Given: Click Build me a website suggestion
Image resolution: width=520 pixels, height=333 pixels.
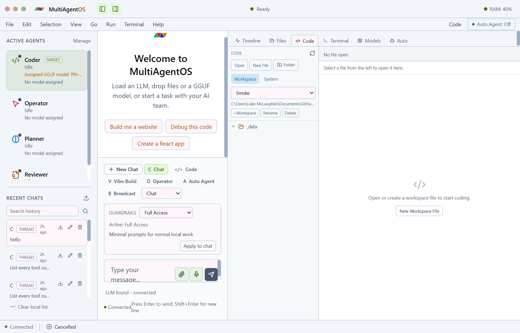Looking at the screenshot, I should 134,127.
